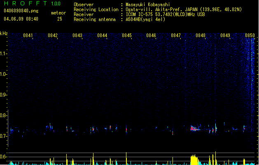Viewport: 259px width, 165px height.
Task: Click the 'Observer' field label
Action: 84,5
